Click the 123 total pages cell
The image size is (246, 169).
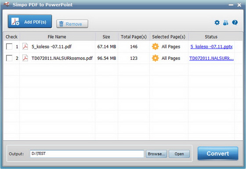point(134,59)
